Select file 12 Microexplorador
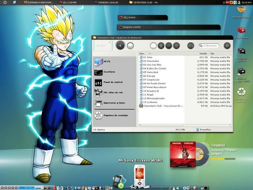253x190 pixels. pos(152,98)
